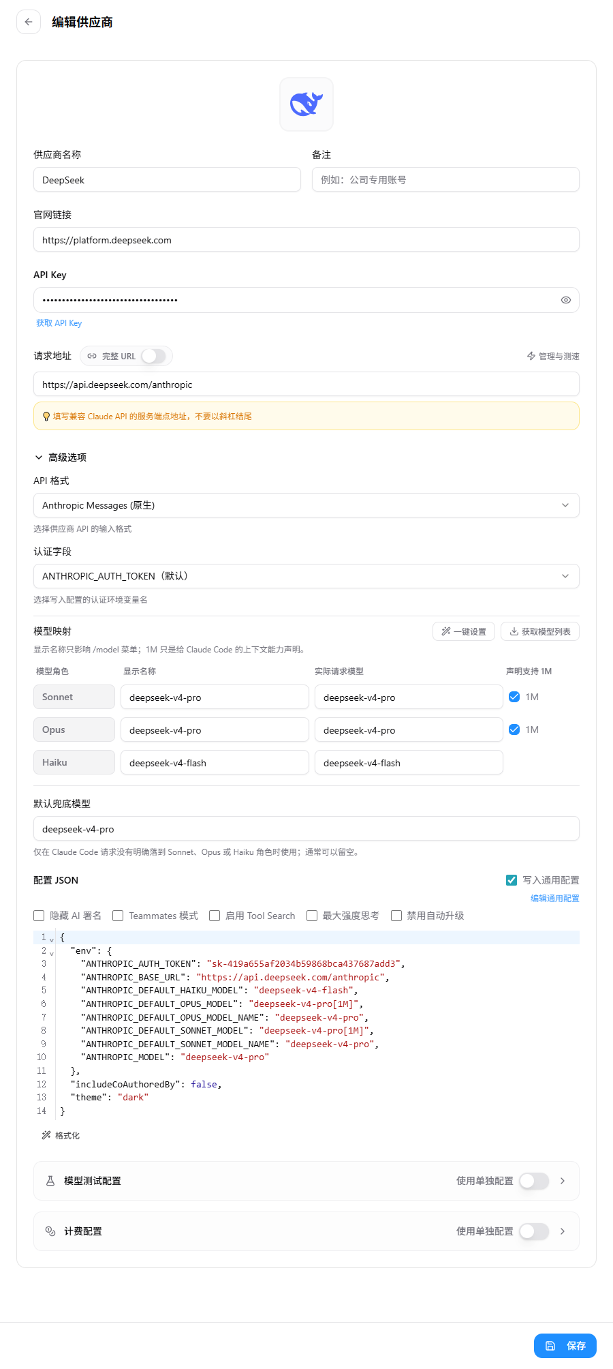Click the 保存 button
The image size is (613, 1369).
(565, 1346)
